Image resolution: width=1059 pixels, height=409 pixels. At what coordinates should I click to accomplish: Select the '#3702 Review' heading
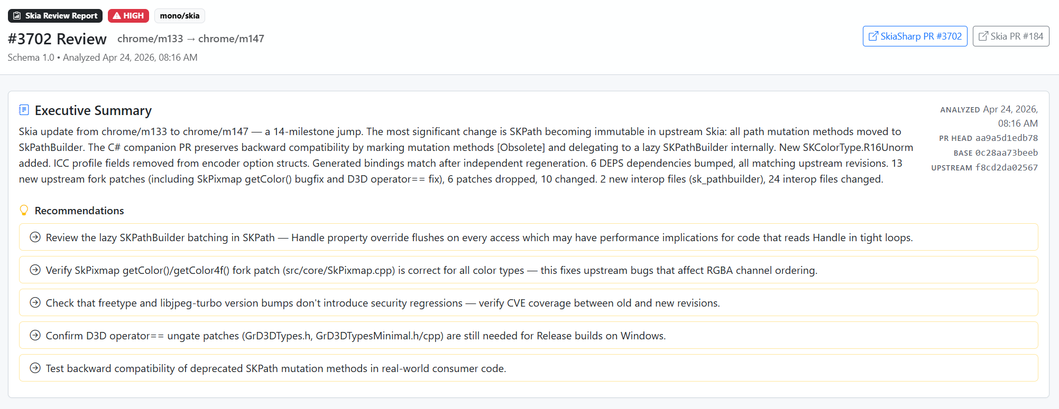point(57,39)
